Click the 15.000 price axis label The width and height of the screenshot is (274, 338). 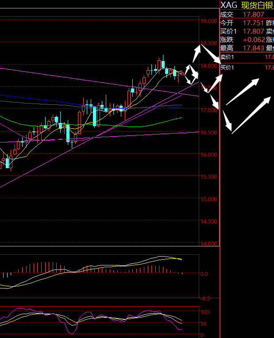tap(208, 200)
